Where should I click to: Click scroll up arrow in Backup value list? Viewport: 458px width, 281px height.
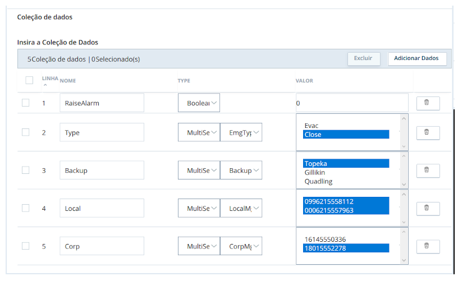point(404,156)
